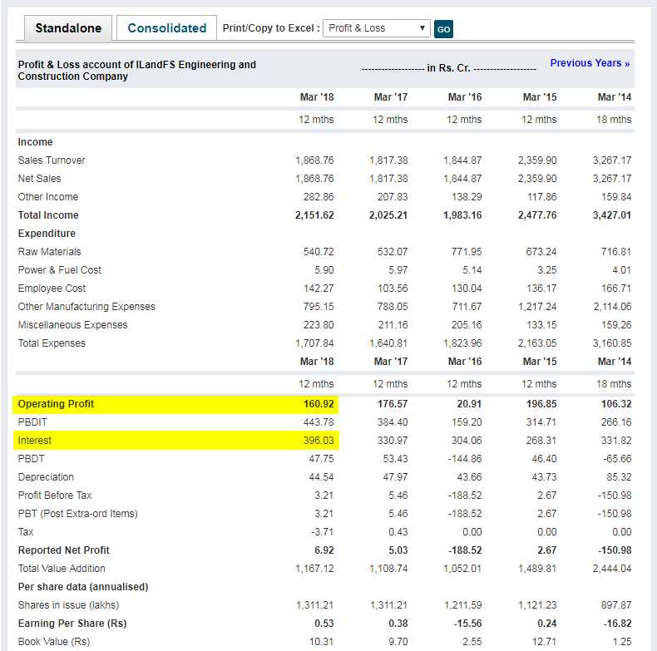Select the highlighted Operating Profit row label

56,404
